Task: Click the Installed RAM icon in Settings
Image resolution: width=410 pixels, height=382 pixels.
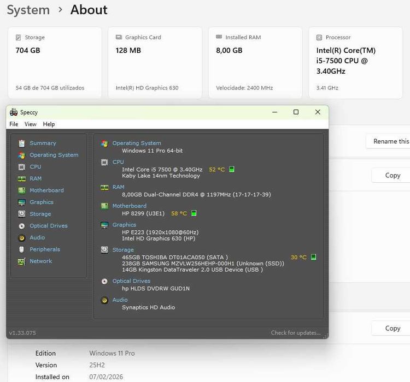Action: [x=219, y=37]
